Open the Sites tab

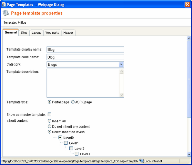coord(24,33)
